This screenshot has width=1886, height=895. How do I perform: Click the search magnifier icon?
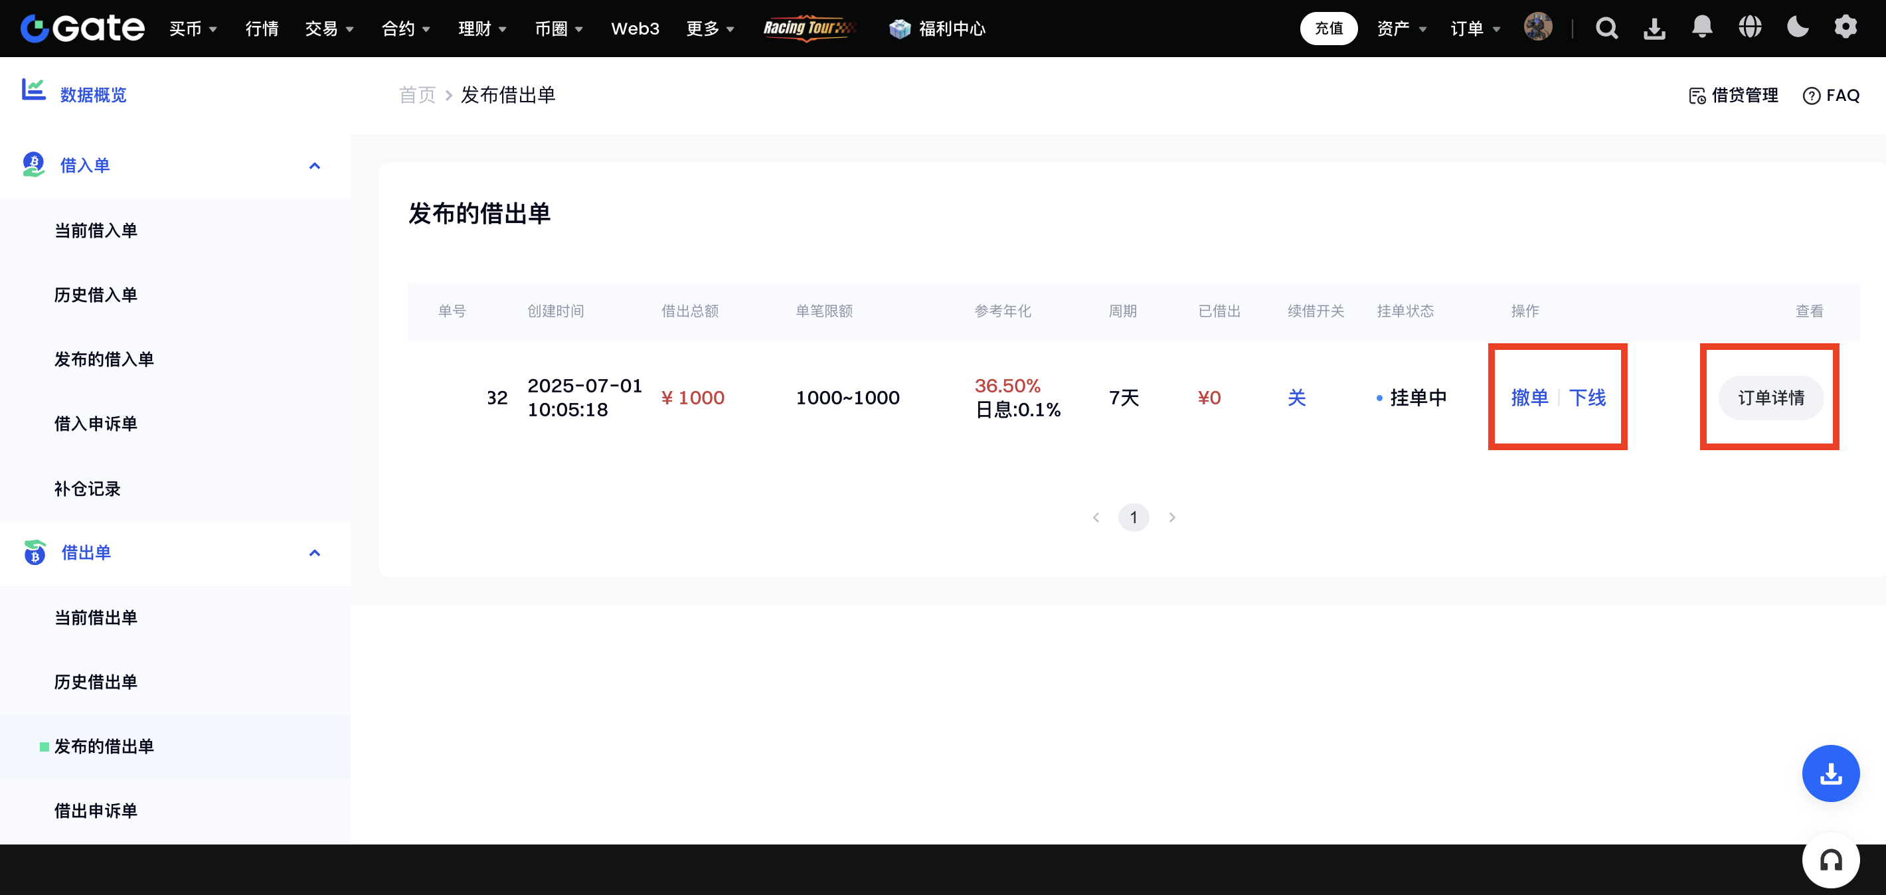coord(1606,29)
